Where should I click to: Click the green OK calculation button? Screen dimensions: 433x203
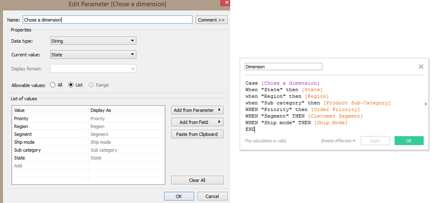tap(409, 141)
